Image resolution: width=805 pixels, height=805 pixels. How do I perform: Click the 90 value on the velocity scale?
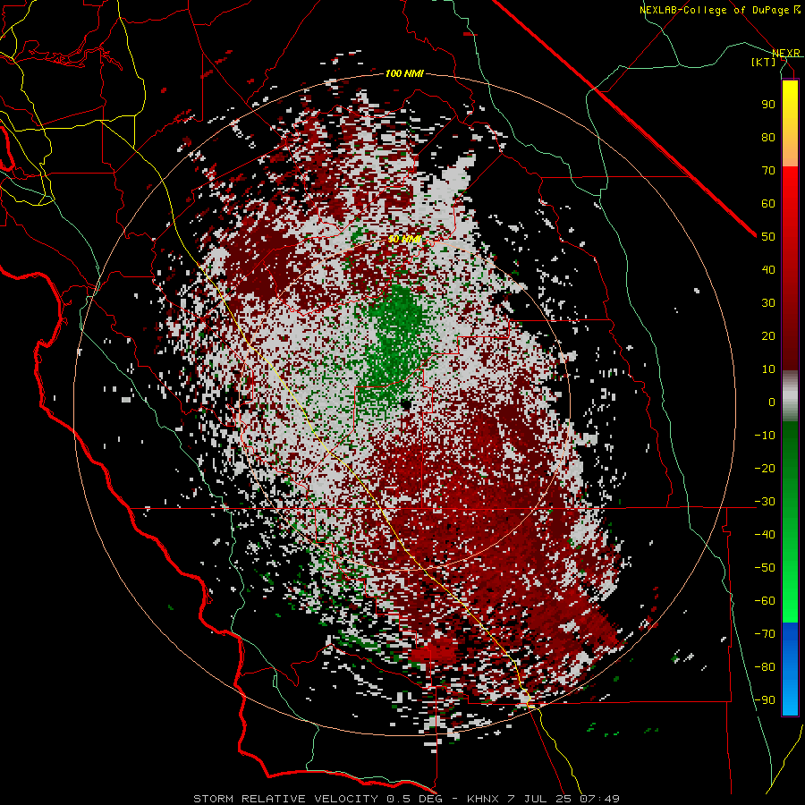768,105
